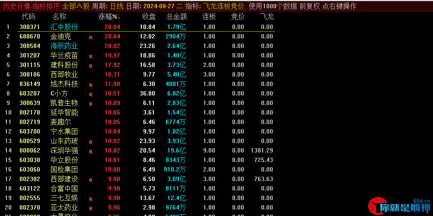Image resolution: width=433 pixels, height=216 pixels.
Task: Click the 名称 column header
Action: [59, 17]
